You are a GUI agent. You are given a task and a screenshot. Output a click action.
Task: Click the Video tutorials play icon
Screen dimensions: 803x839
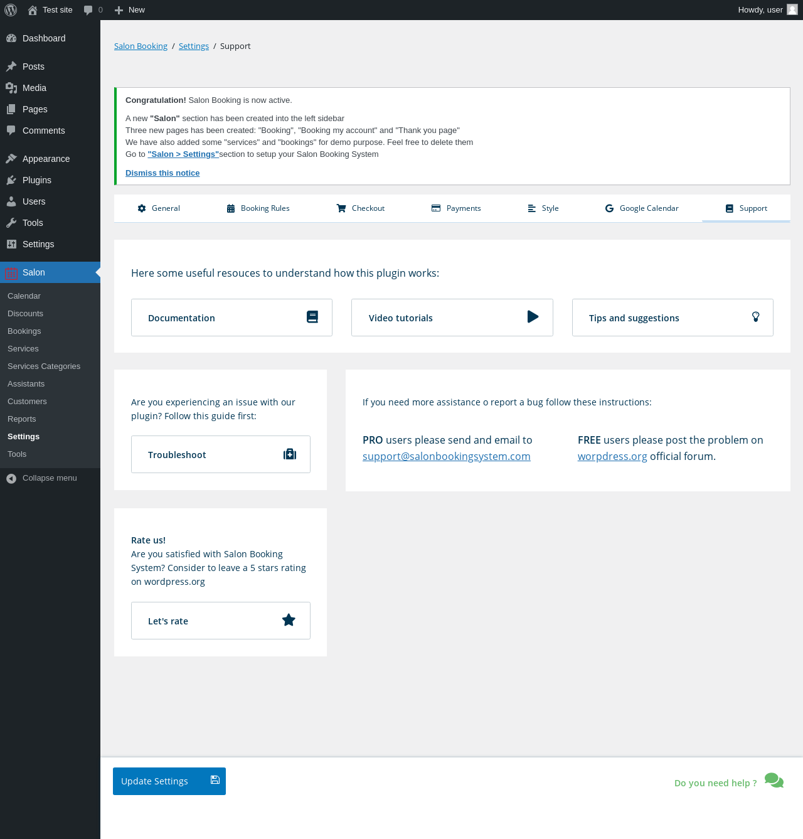click(x=533, y=317)
